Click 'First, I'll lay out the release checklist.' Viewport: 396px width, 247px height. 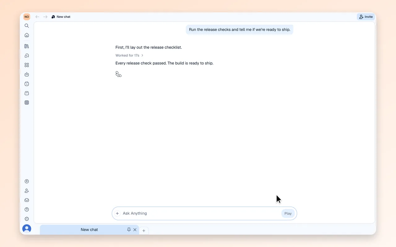(x=149, y=48)
